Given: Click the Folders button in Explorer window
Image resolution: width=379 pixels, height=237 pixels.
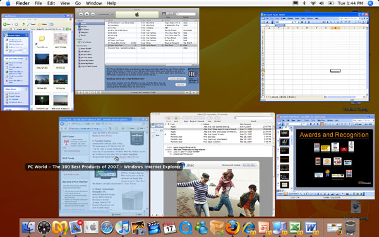Looking at the screenshot, I should (42, 24).
